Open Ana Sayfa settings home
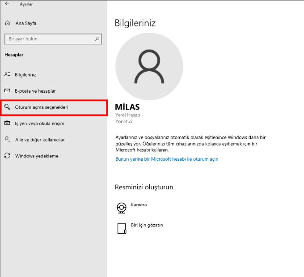Screen dimensions: 304x277 tap(26, 23)
